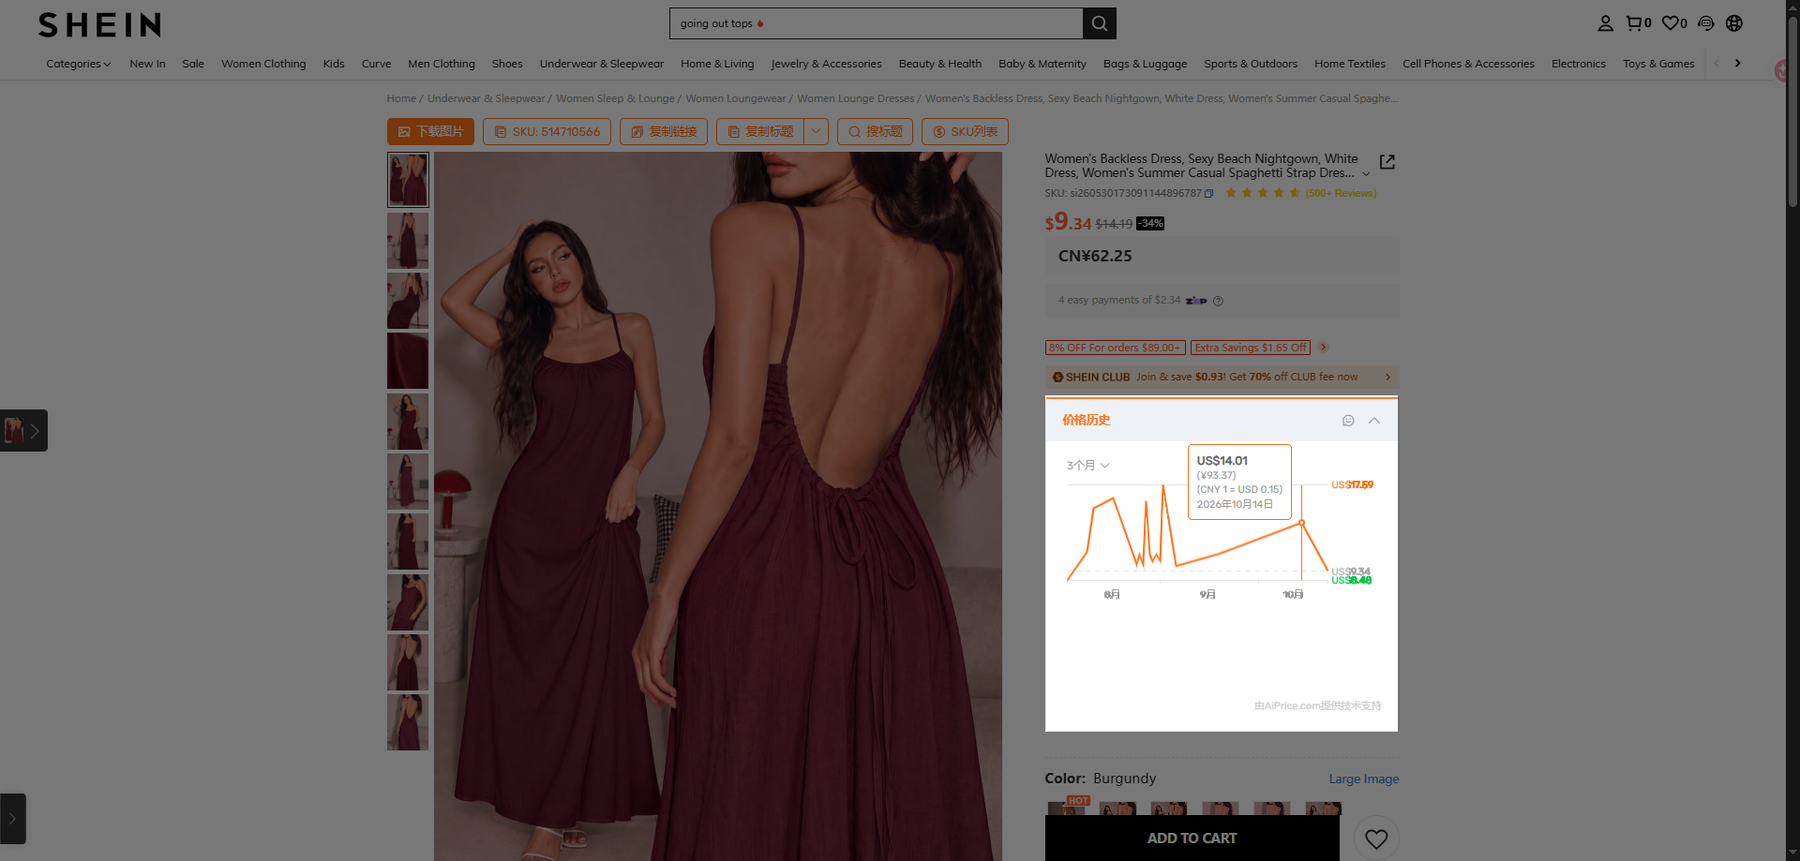The width and height of the screenshot is (1800, 861).
Task: Click the SHEIN logo
Action: pyautogui.click(x=99, y=24)
